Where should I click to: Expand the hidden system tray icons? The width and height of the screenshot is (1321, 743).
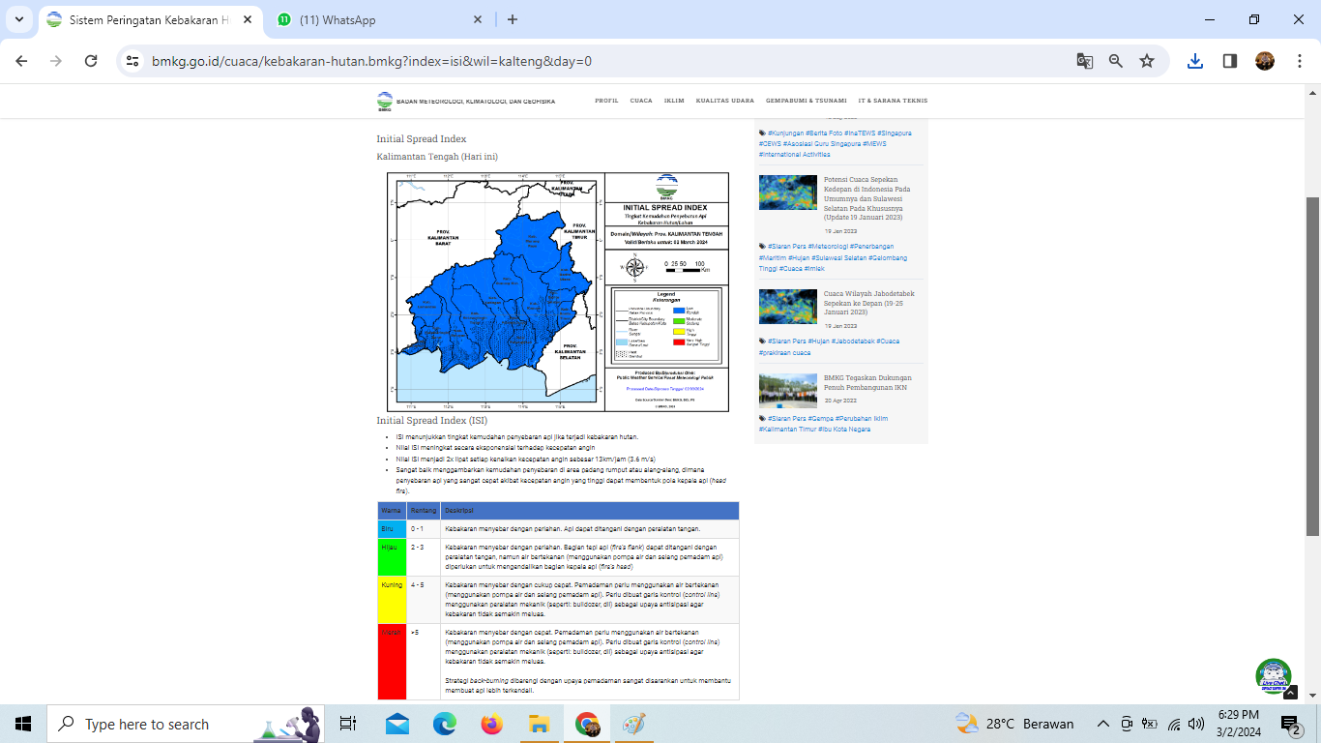[1102, 724]
